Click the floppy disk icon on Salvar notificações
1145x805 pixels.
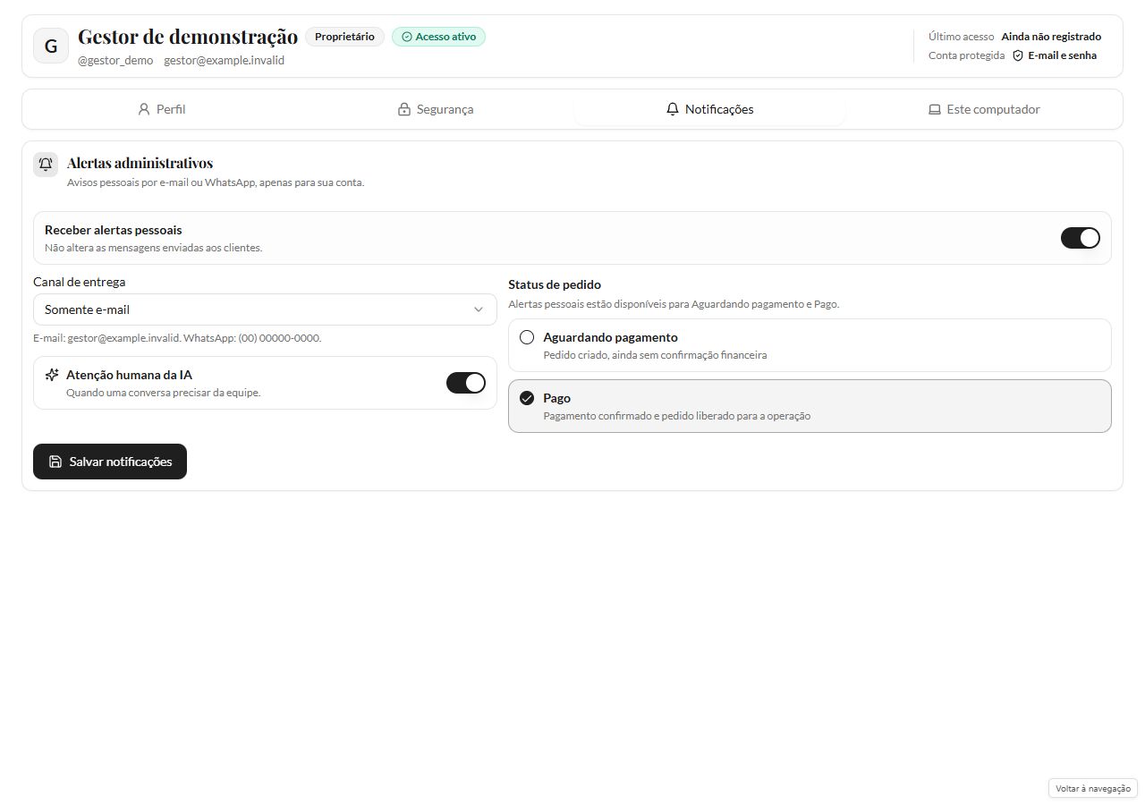click(55, 462)
